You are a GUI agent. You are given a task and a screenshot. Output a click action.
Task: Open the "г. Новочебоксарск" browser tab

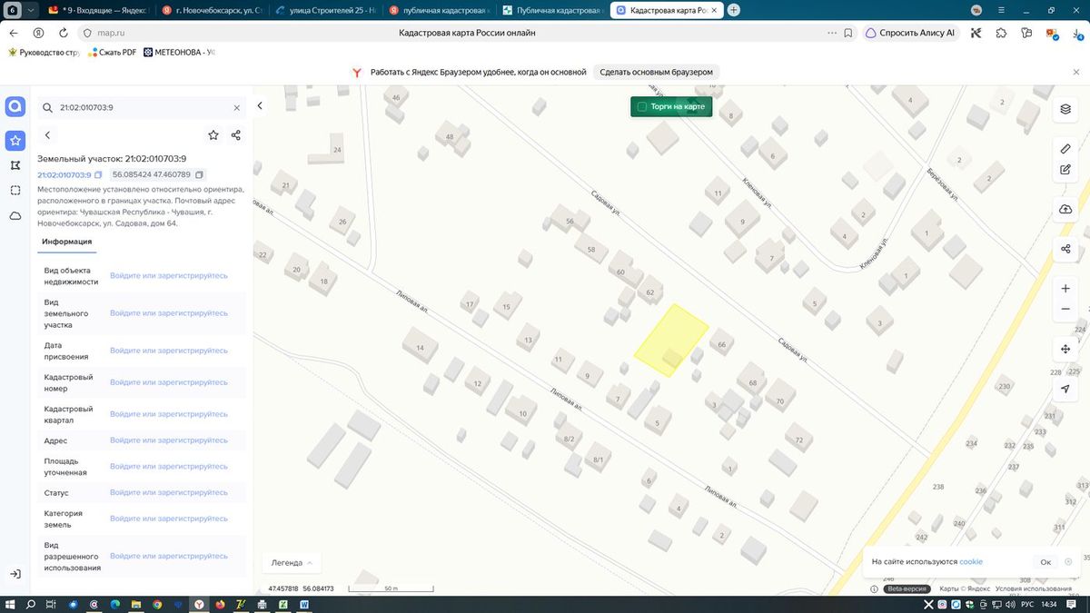click(214, 10)
